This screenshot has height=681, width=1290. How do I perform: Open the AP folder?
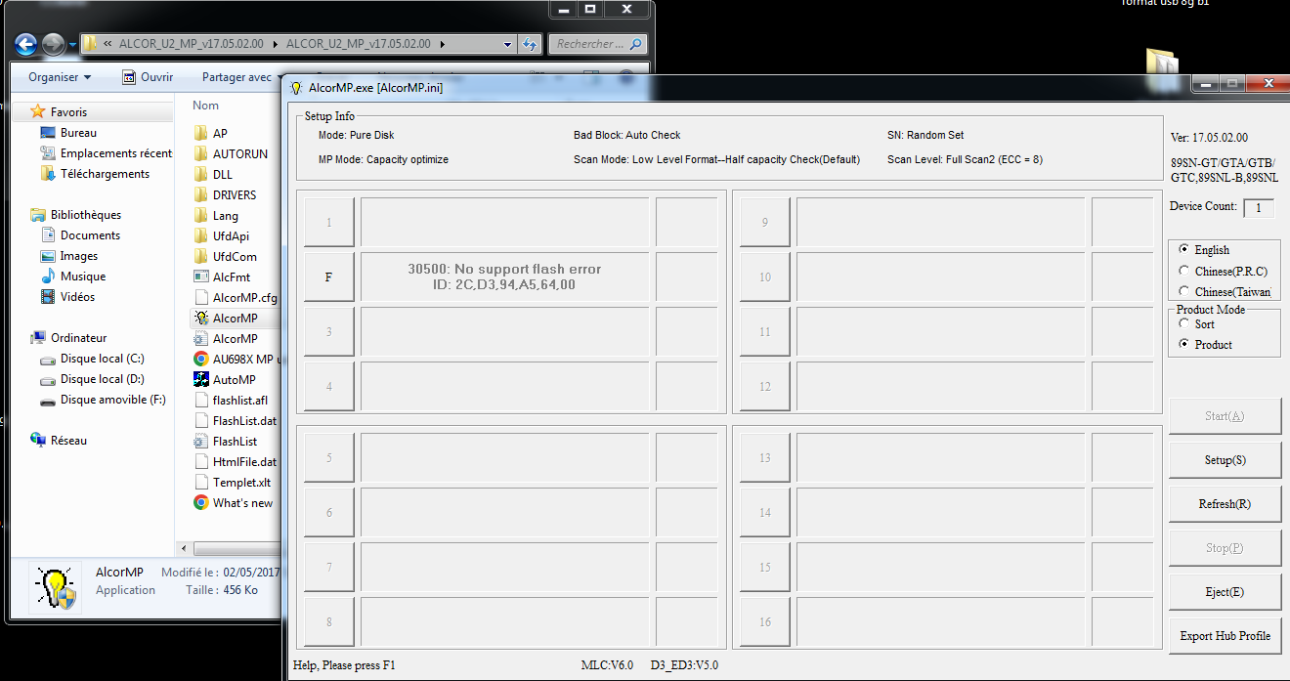[220, 134]
